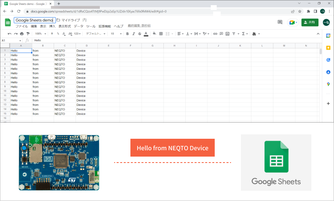Bookmark this page with star icon
334x201 pixels.
pos(300,11)
